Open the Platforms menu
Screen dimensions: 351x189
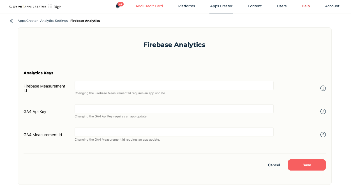(186, 6)
